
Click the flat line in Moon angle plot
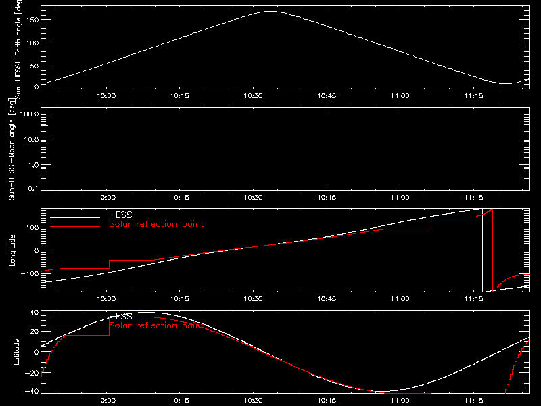(x=285, y=125)
